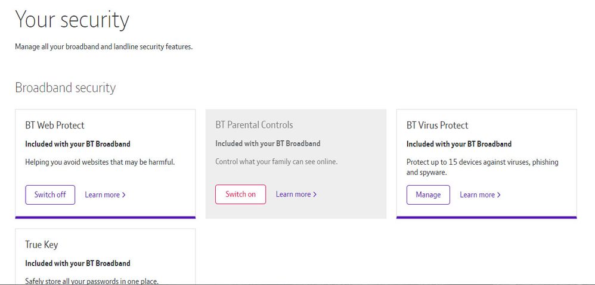Viewport: 595px width, 285px height.
Task: Open the True Key card title
Action: (41, 245)
